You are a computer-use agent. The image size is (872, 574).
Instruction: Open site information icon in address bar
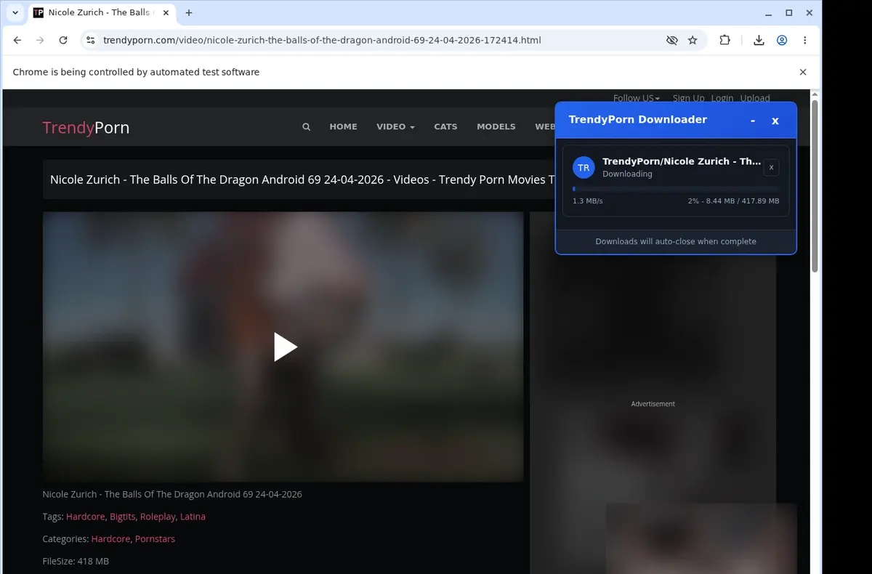[x=90, y=41]
